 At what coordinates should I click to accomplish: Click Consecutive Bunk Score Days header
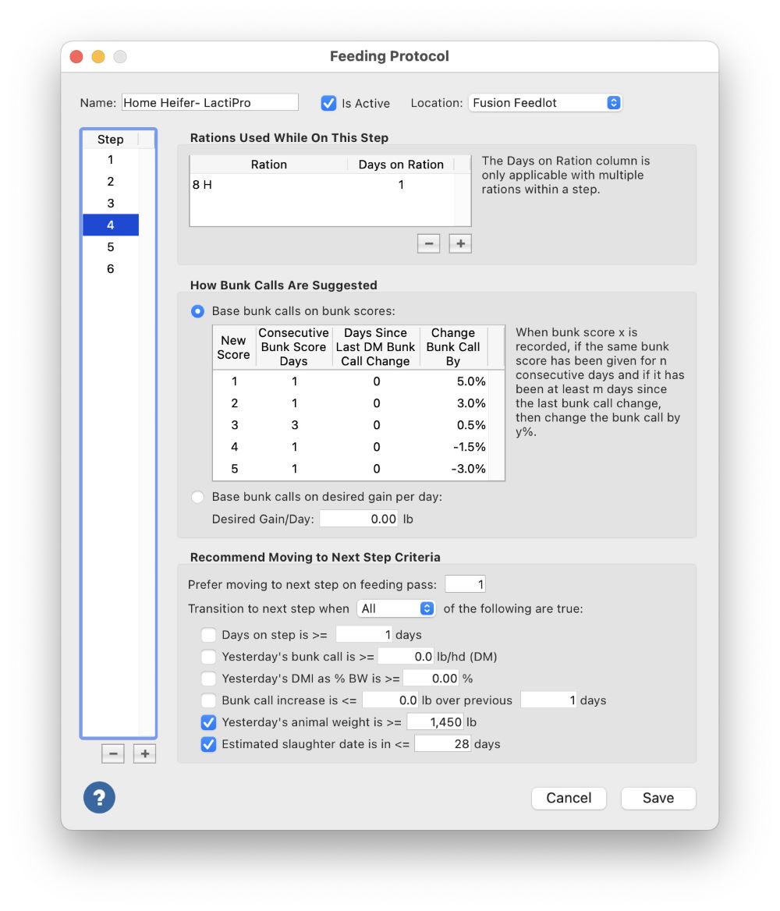tap(293, 347)
